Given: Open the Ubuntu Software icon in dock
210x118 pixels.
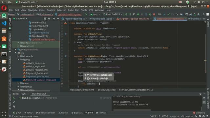Looking at the screenshot, I should tap(4, 39).
